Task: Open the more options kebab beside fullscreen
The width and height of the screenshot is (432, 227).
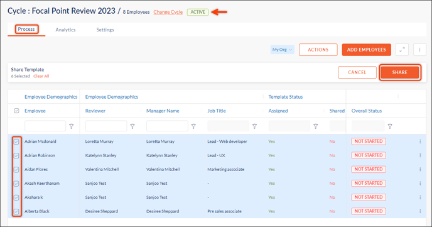Action: [419, 50]
